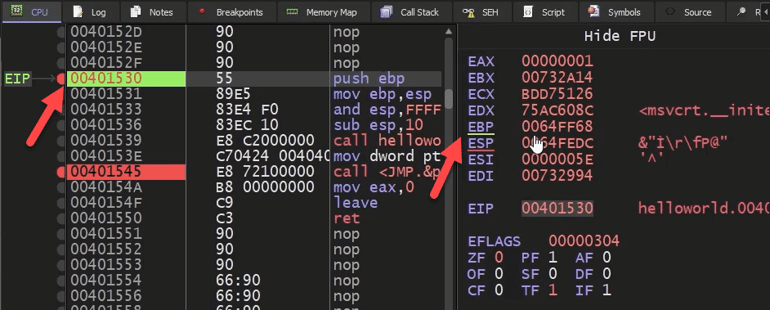This screenshot has width=770, height=310.
Task: Disable the red breakpoint dot at 00401530
Action: click(x=60, y=79)
